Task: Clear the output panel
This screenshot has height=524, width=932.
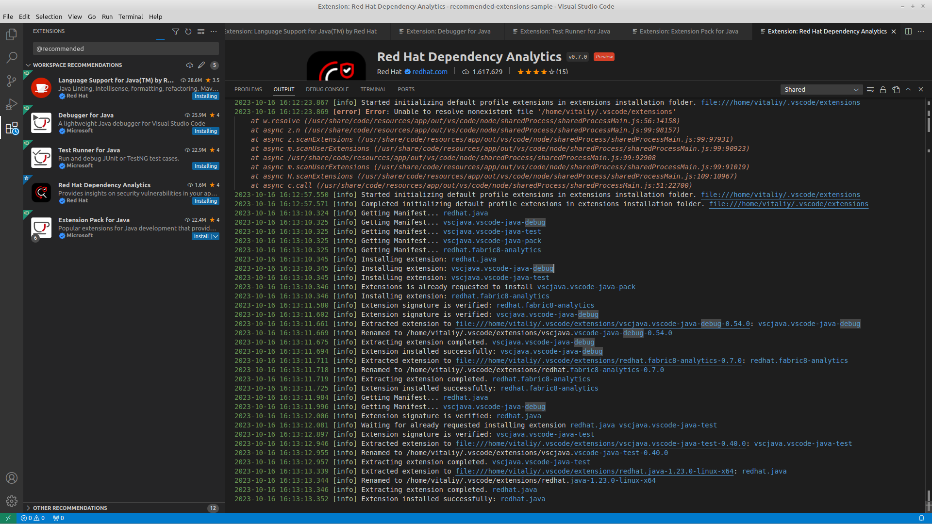Action: point(870,90)
